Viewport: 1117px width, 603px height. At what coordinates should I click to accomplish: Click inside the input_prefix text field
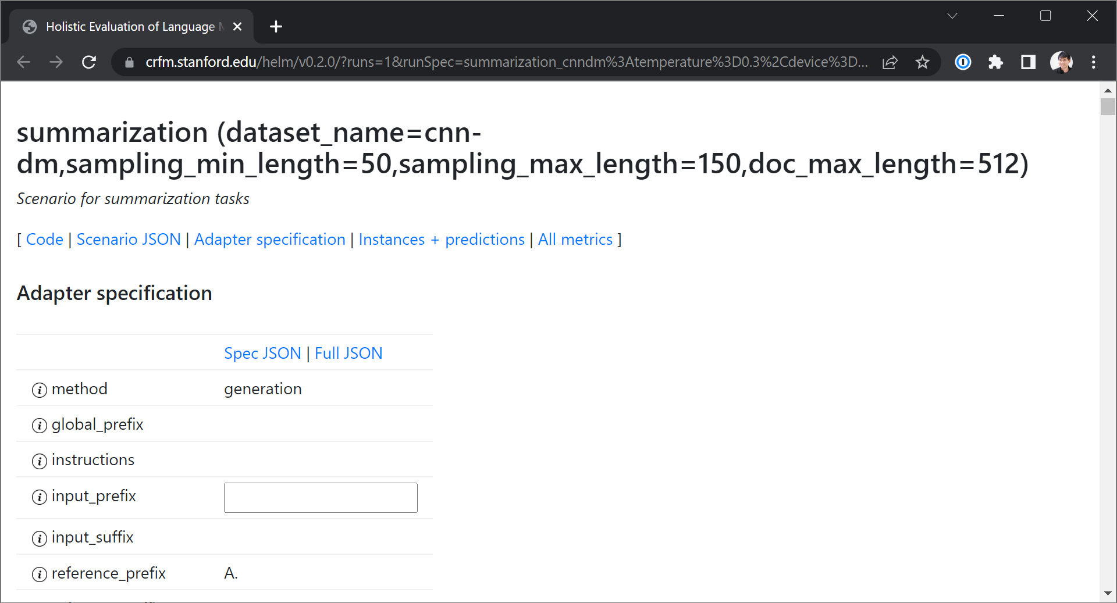click(320, 498)
